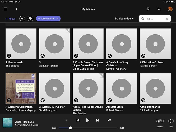The width and height of the screenshot is (176, 132).
Task: Click Qobuz badge on A Distortion Of Love
Action: 143,56
